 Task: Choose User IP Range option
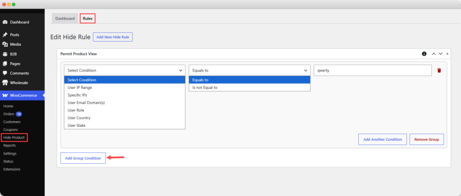pyautogui.click(x=125, y=88)
